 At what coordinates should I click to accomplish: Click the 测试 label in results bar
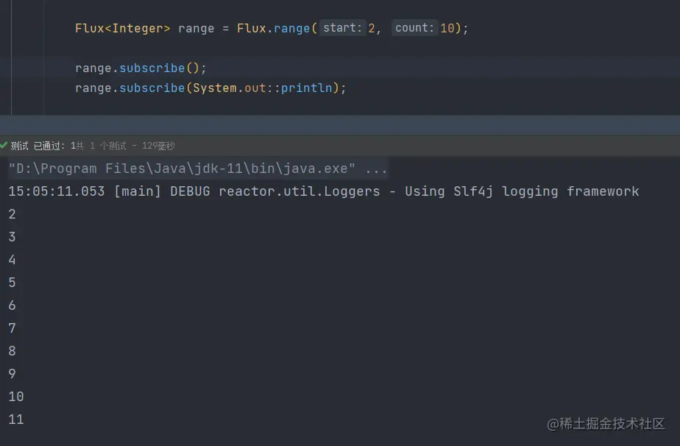tap(20, 145)
